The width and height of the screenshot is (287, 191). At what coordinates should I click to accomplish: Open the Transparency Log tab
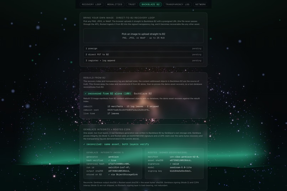tap(177, 4)
